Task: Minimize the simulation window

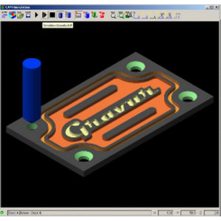Action: pyautogui.click(x=207, y=7)
